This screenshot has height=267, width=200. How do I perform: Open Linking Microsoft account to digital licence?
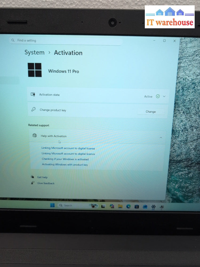pos(68,154)
